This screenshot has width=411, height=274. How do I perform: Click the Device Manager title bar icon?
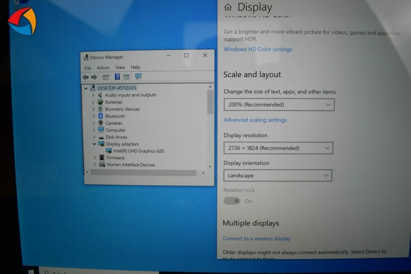click(x=86, y=57)
